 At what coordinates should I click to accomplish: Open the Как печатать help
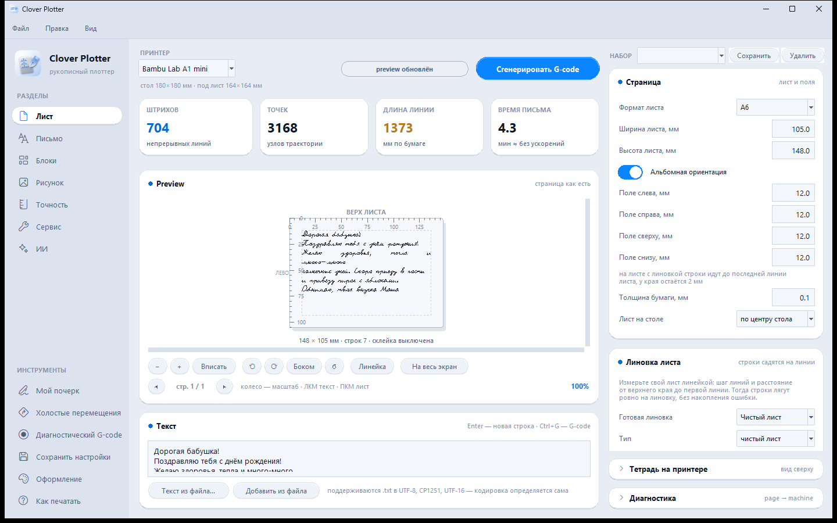(67, 501)
